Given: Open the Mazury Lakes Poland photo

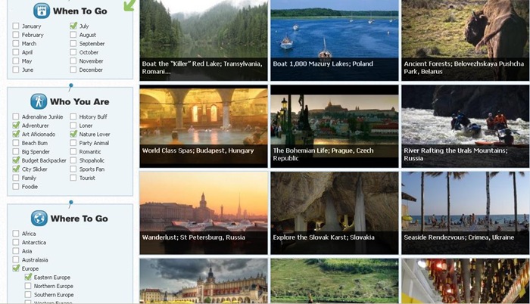Looking at the screenshot, I should coord(335,40).
